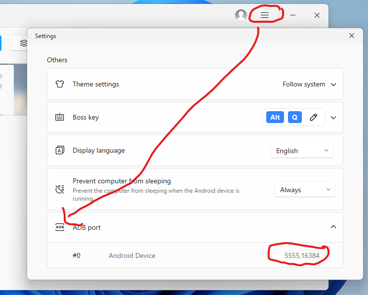Screen dimensions: 368x295
Task: Click the Others section heading
Action: (x=57, y=60)
